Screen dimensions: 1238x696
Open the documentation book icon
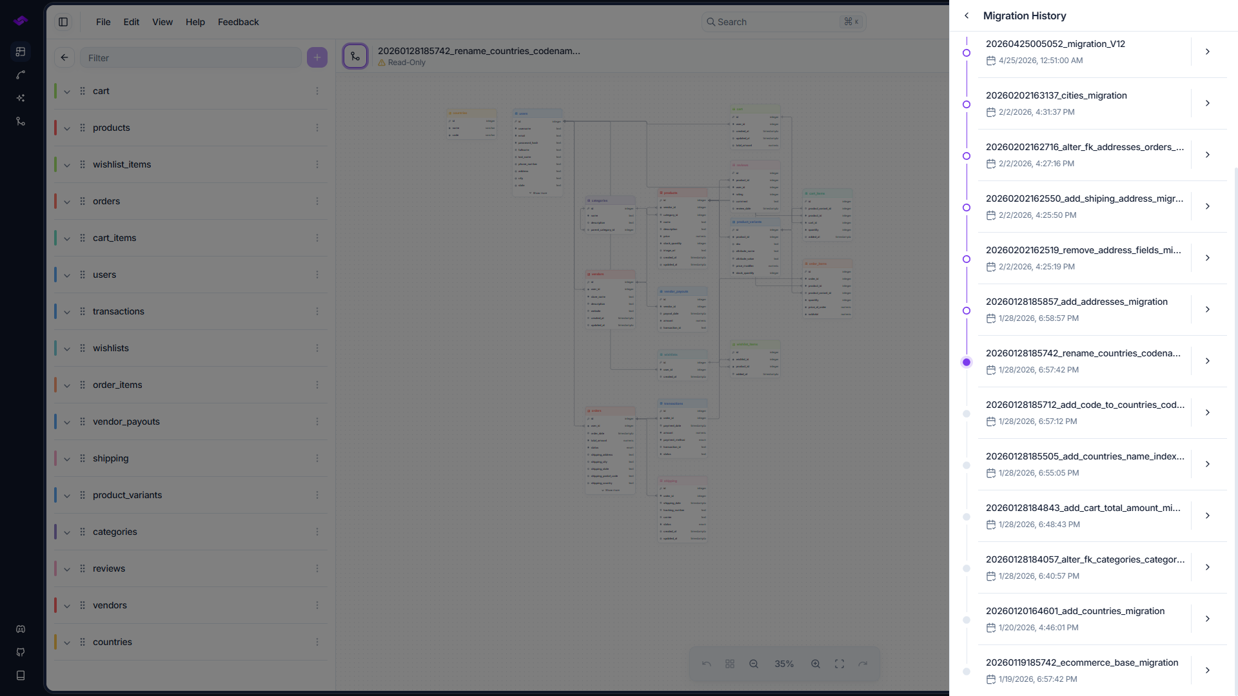click(x=21, y=675)
